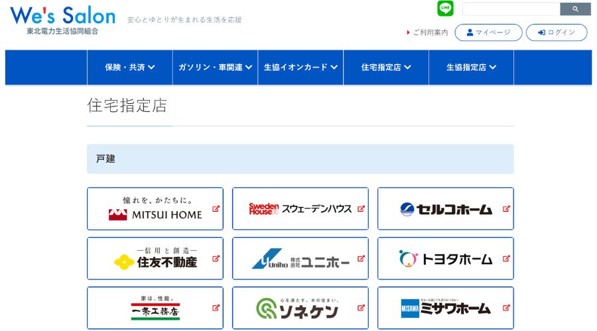This screenshot has width=597, height=331.
Task: Click external-link icon on 住友不動産 card
Action: [216, 258]
